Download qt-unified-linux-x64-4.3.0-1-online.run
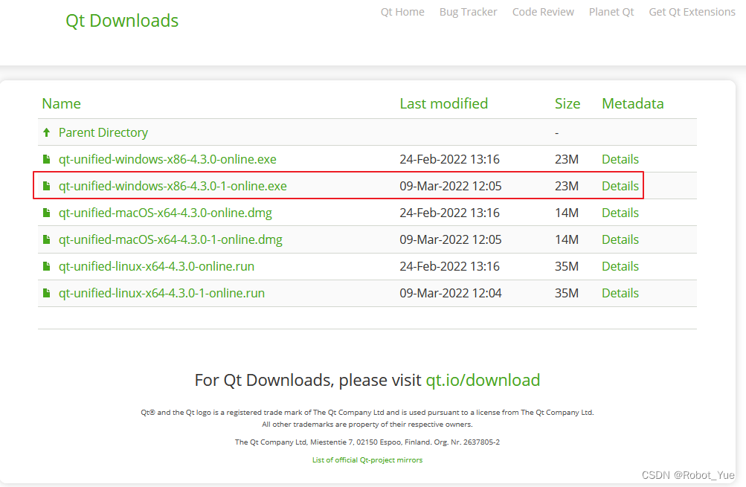Image resolution: width=746 pixels, height=487 pixels. pyautogui.click(x=161, y=293)
